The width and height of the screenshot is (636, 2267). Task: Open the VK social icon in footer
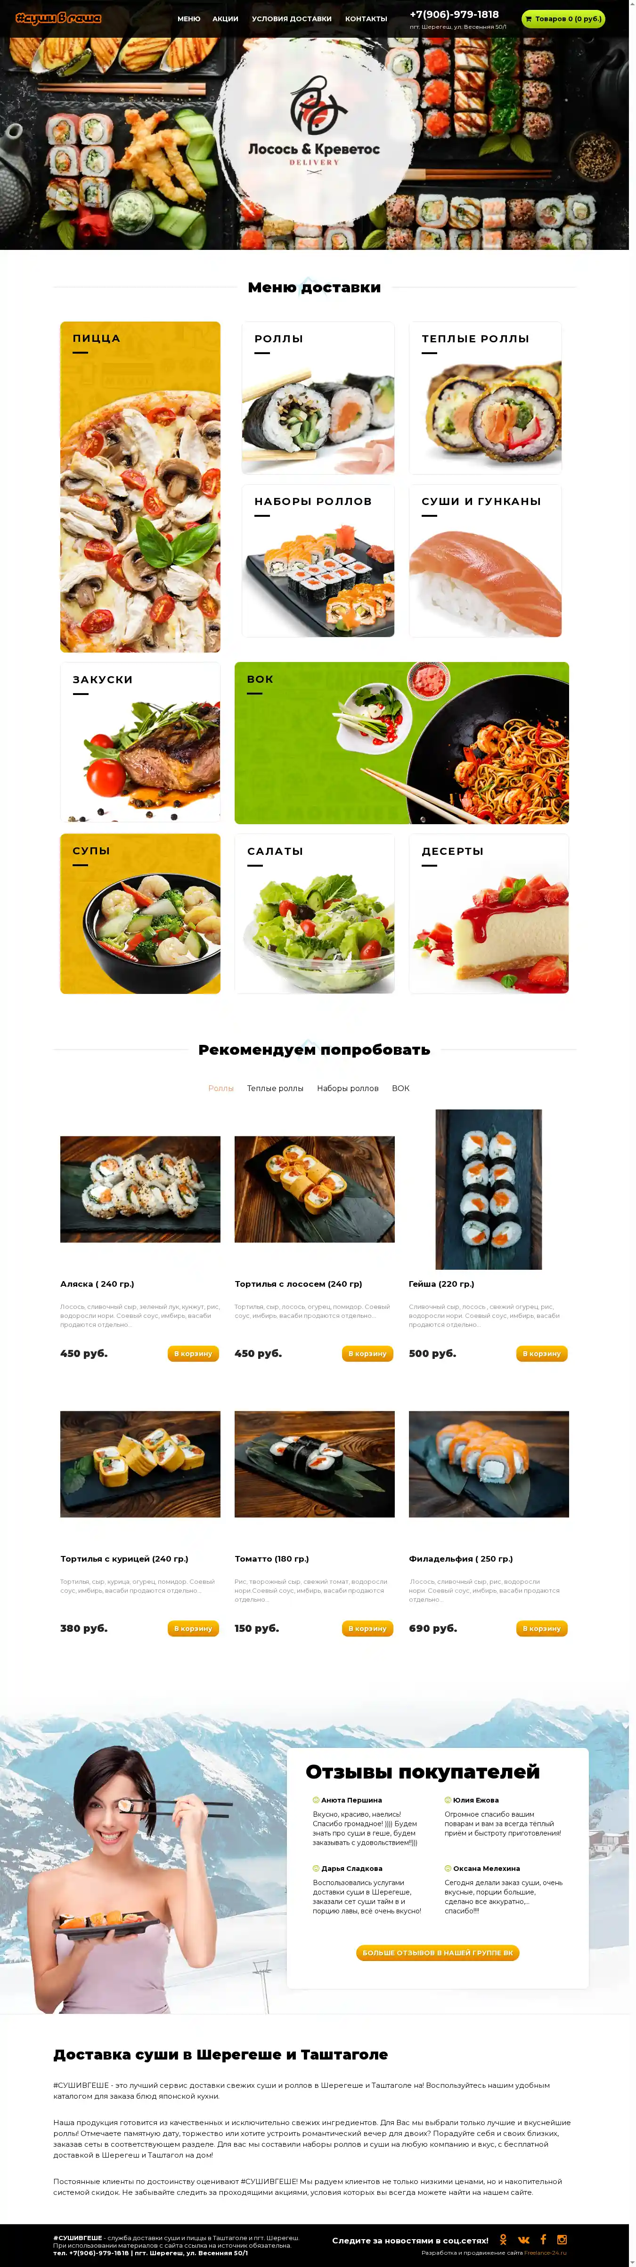(x=523, y=2240)
